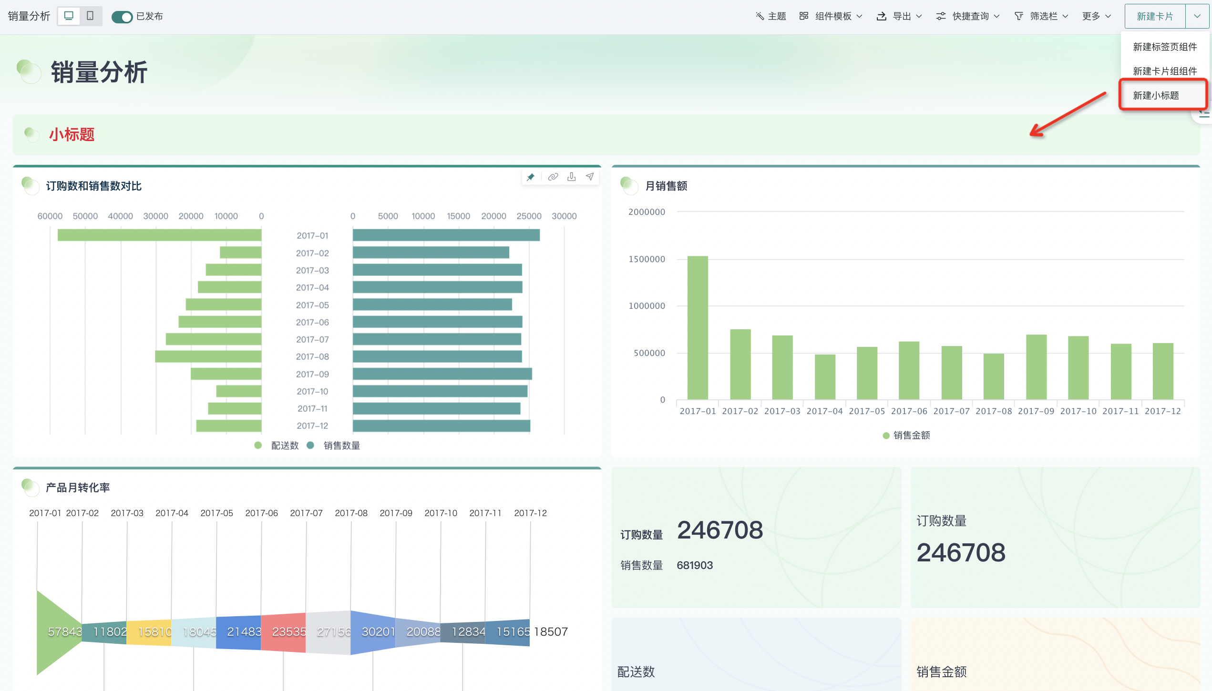
Task: Click the red 23535 funnel segment
Action: pyautogui.click(x=283, y=632)
